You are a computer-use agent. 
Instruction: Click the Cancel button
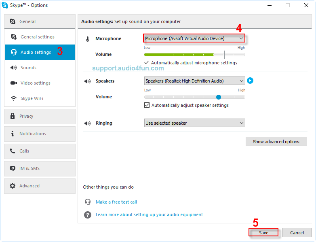click(x=297, y=233)
